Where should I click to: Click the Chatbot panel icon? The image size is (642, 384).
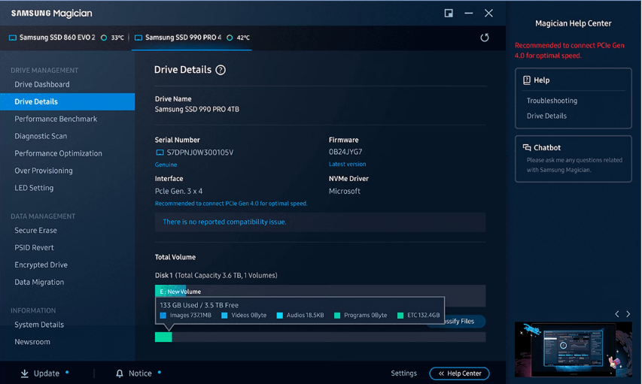[x=527, y=148]
